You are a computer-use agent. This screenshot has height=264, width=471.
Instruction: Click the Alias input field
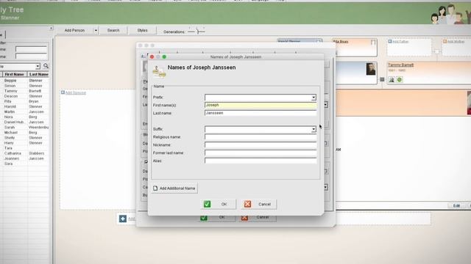[x=261, y=161]
